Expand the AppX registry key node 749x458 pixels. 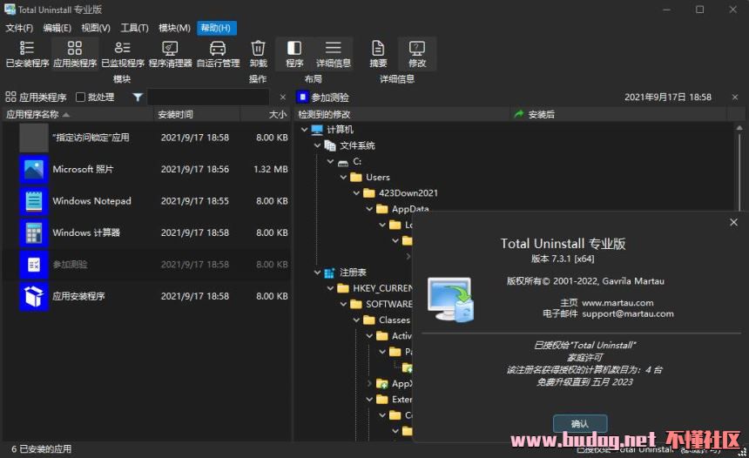click(x=369, y=383)
